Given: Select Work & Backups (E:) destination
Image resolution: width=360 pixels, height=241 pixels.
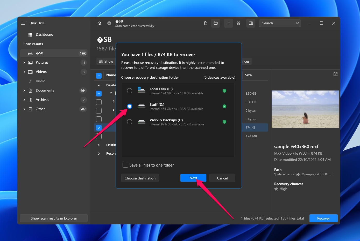Looking at the screenshot, I should (130, 122).
